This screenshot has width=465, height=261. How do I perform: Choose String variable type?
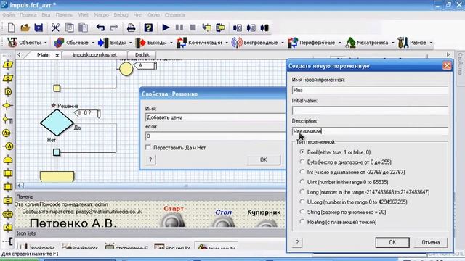pos(302,212)
